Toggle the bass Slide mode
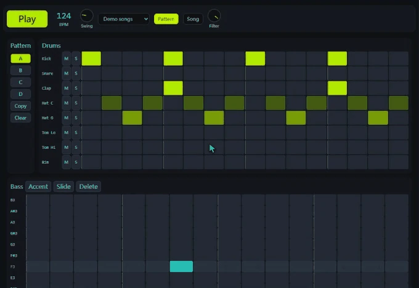 coord(63,186)
